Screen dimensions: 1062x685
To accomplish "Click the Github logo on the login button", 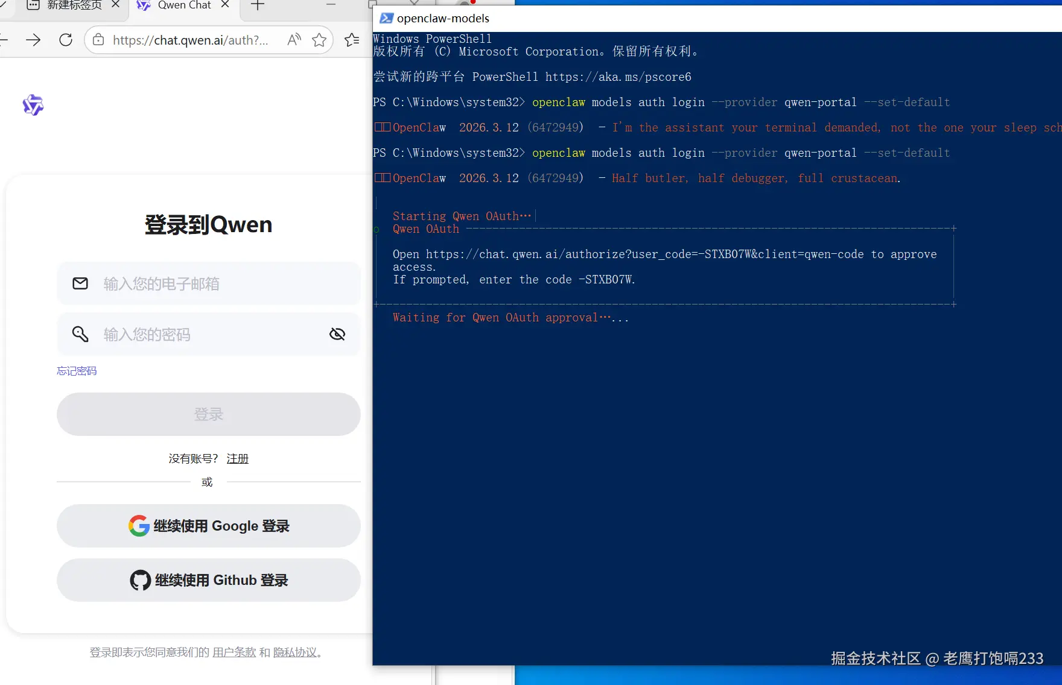I will (x=141, y=580).
